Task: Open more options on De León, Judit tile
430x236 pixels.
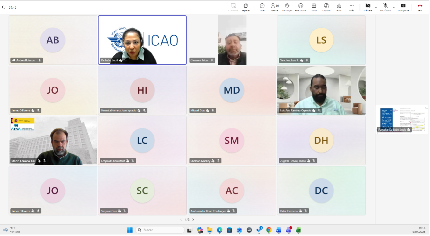Action: 125,60
